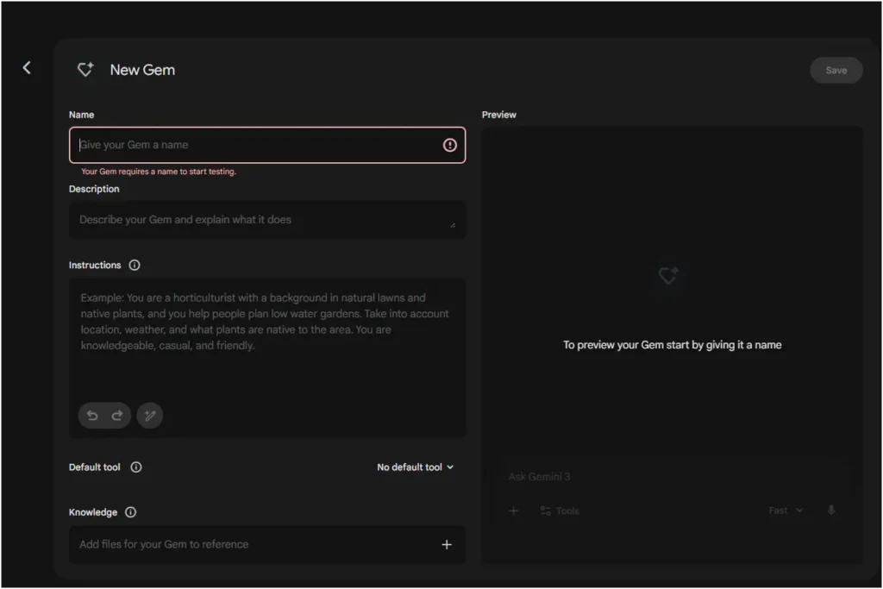883x589 pixels.
Task: Click the Save button
Action: click(836, 70)
